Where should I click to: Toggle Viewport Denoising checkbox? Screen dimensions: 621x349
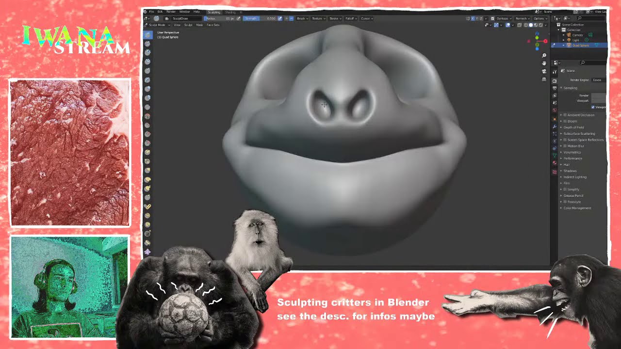tap(593, 107)
